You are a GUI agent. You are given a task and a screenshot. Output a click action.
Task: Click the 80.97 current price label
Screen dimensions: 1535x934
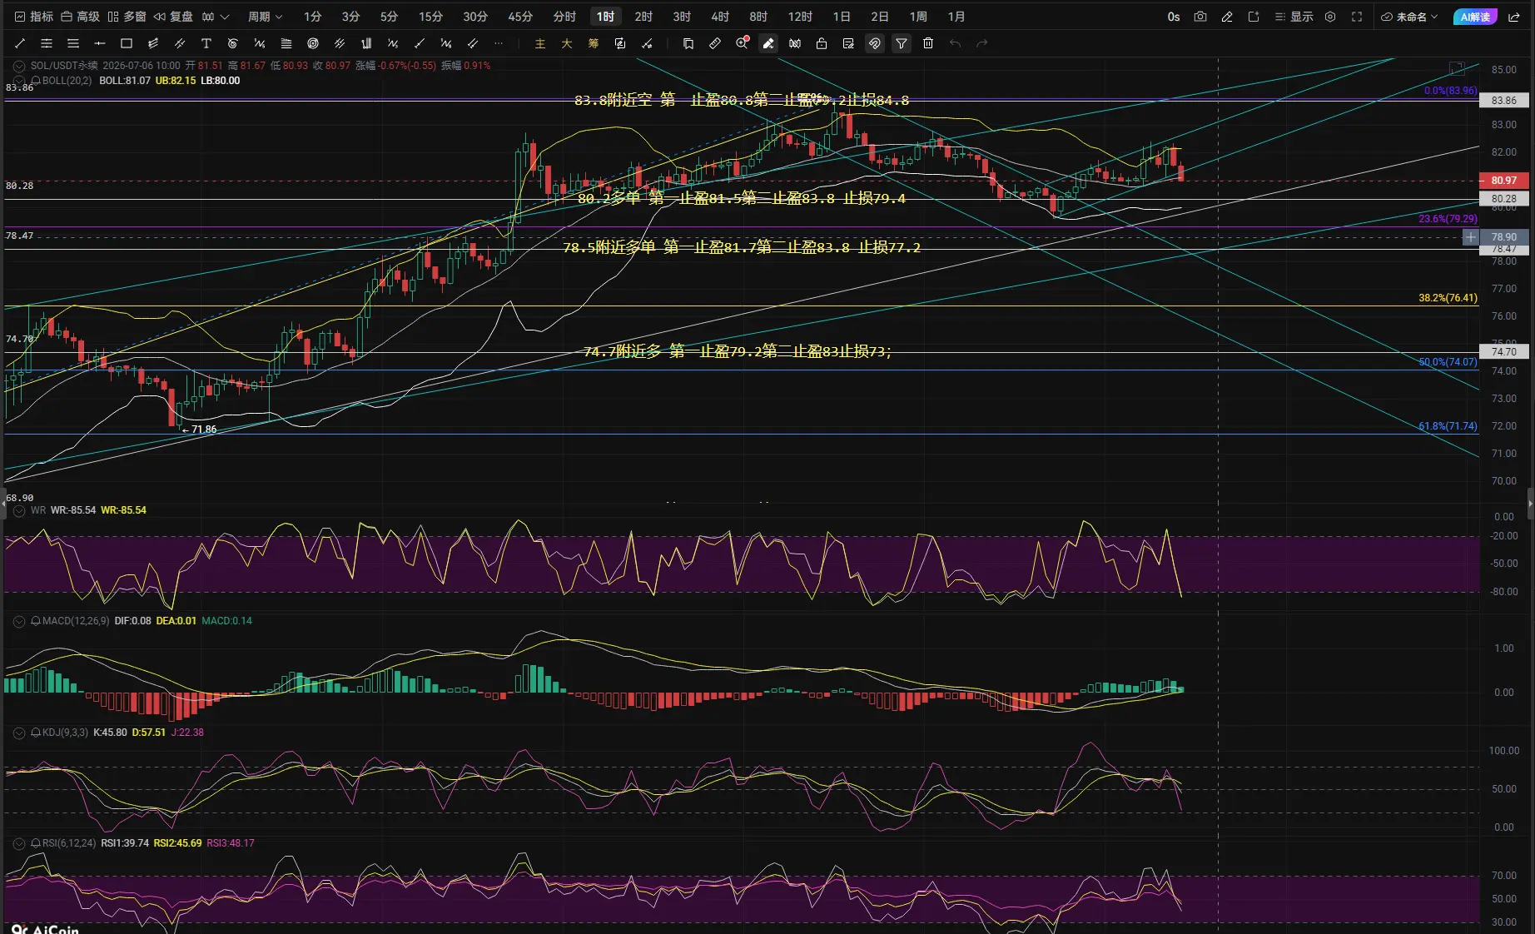click(1503, 181)
